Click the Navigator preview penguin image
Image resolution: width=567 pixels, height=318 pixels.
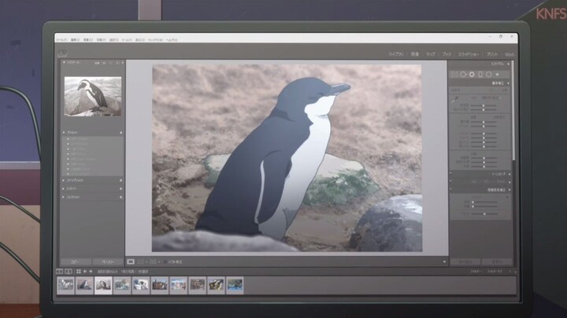click(x=92, y=96)
